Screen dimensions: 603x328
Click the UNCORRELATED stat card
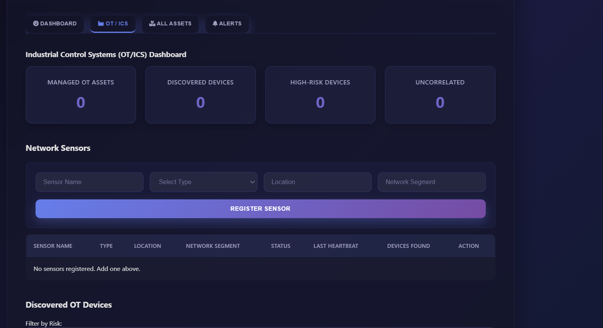coord(440,95)
